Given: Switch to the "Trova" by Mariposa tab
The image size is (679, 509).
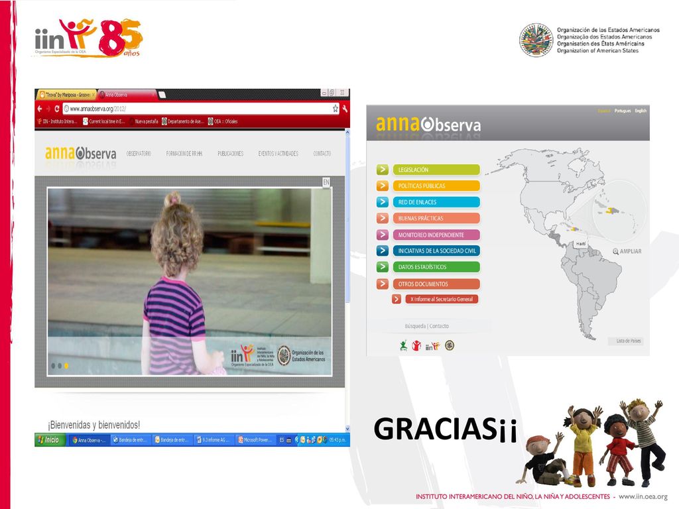Looking at the screenshot, I should coord(66,94).
